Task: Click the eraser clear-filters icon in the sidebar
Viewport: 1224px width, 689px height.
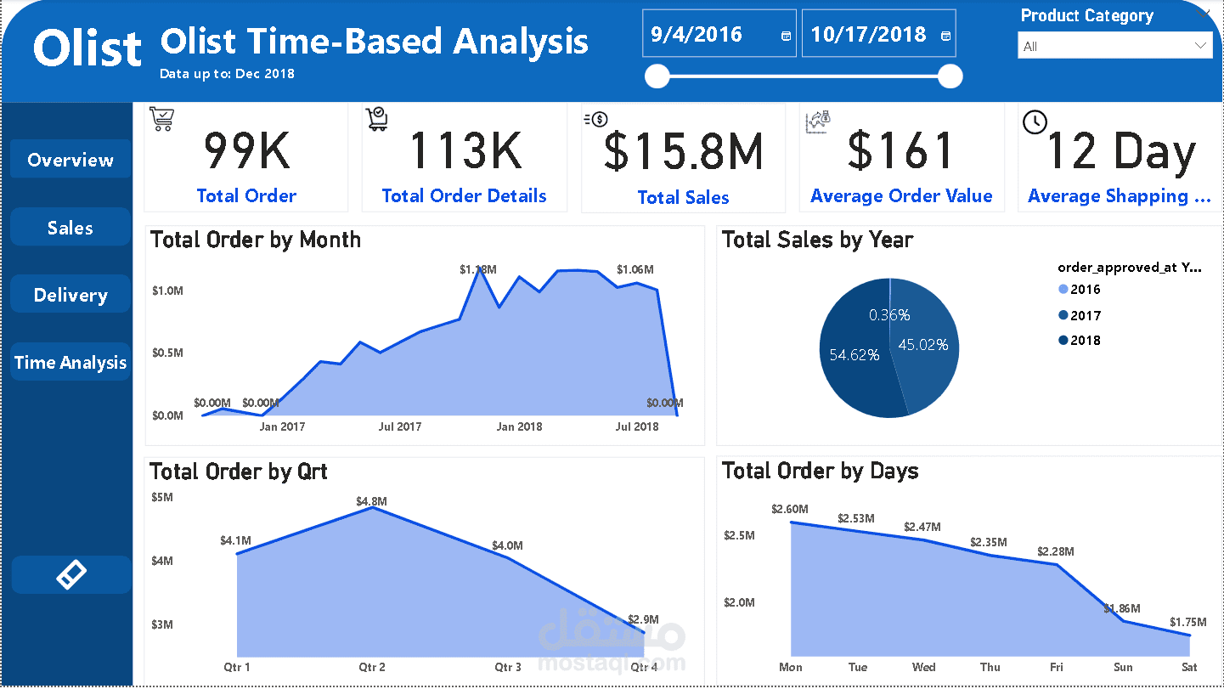Action: (71, 575)
